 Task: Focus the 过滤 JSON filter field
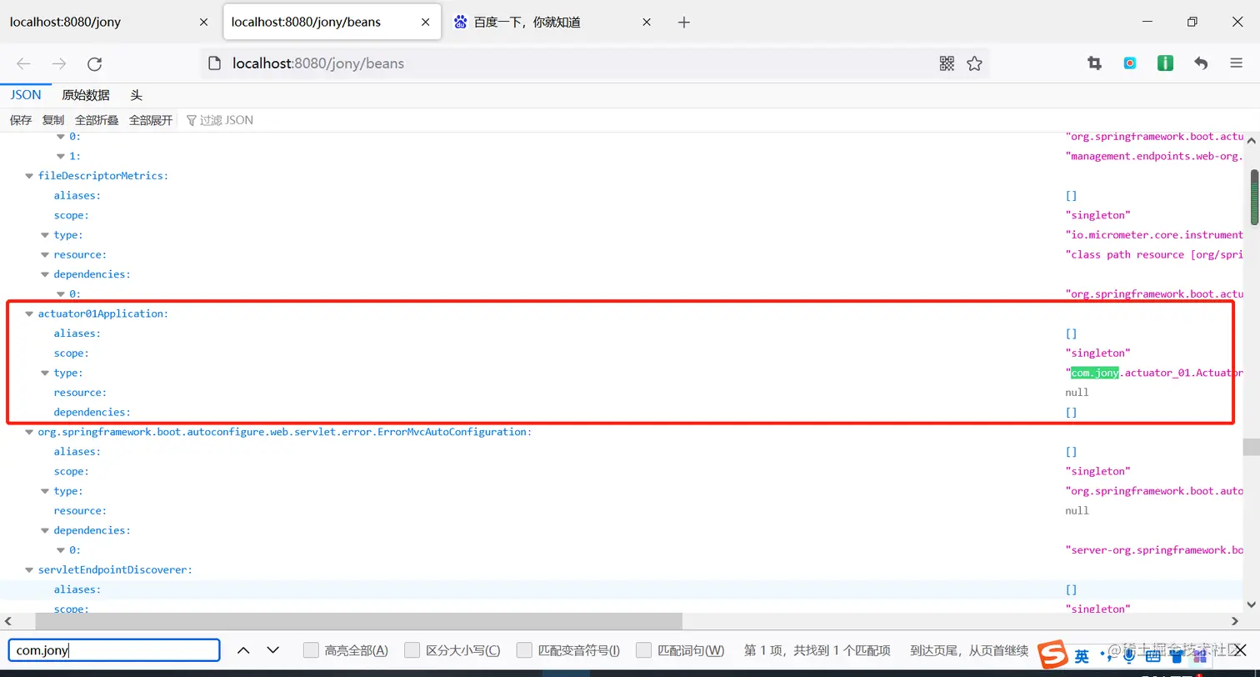(x=227, y=120)
